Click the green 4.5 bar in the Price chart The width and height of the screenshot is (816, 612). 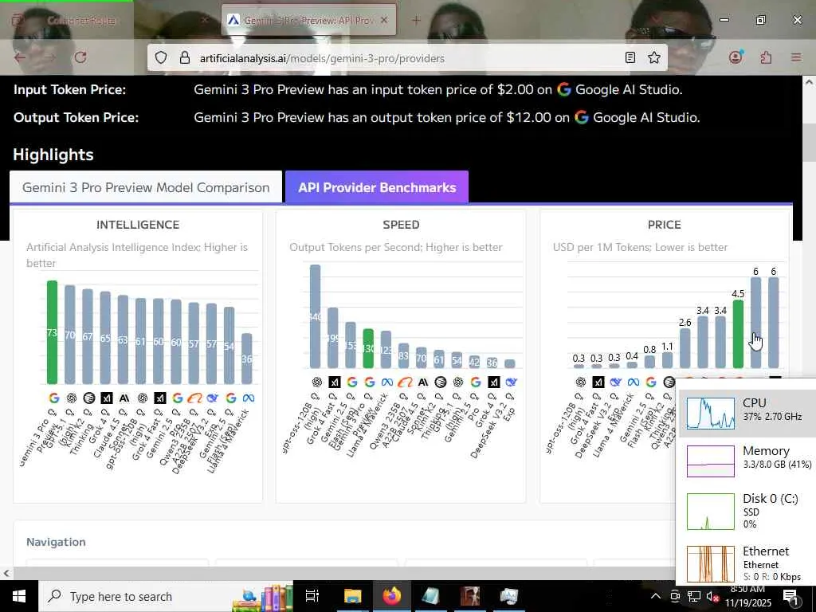pyautogui.click(x=738, y=334)
